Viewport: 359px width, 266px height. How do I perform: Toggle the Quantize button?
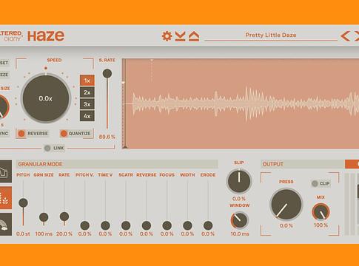click(x=76, y=134)
